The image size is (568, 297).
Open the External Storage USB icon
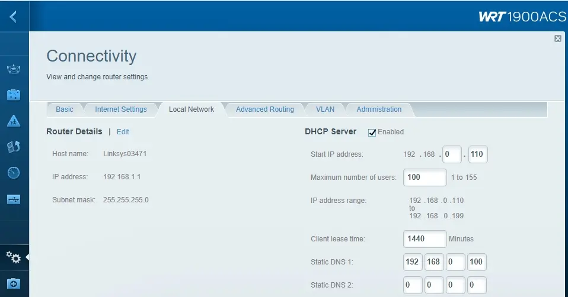pos(14,199)
